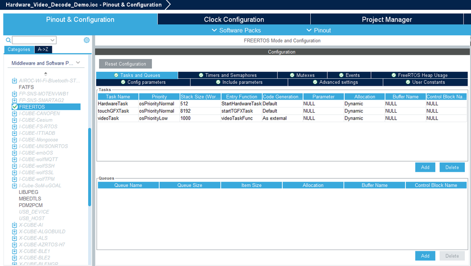471x266 pixels.
Task: Open the Events tab
Action: (x=349, y=75)
